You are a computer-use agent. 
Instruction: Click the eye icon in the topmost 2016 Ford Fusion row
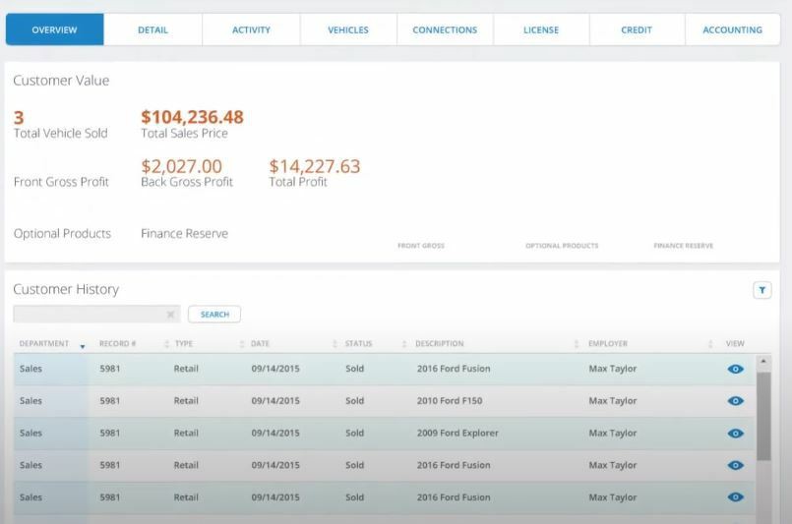point(736,369)
